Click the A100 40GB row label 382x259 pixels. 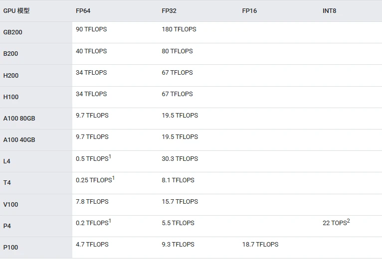coord(19,140)
